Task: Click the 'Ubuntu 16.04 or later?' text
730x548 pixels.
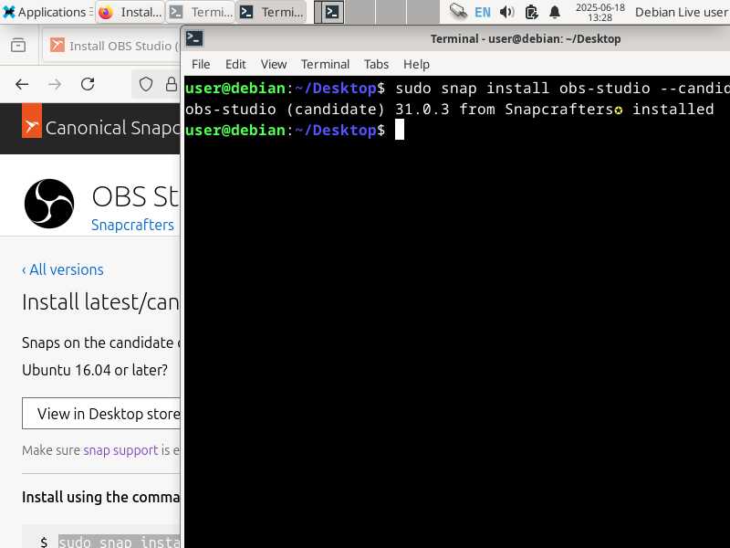Action: [x=95, y=370]
